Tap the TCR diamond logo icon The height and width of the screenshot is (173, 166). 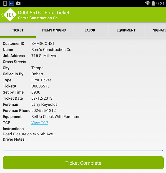pos(10,15)
